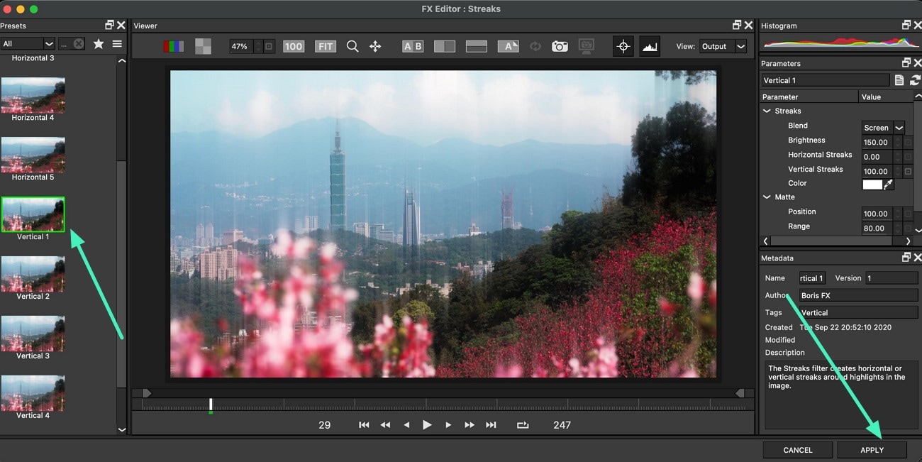Enable A/B comparison view
Screen dimensions: 922x462
coord(412,45)
